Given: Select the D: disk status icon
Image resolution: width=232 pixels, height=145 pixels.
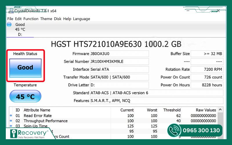Looking at the screenshot, I should point(9,24).
